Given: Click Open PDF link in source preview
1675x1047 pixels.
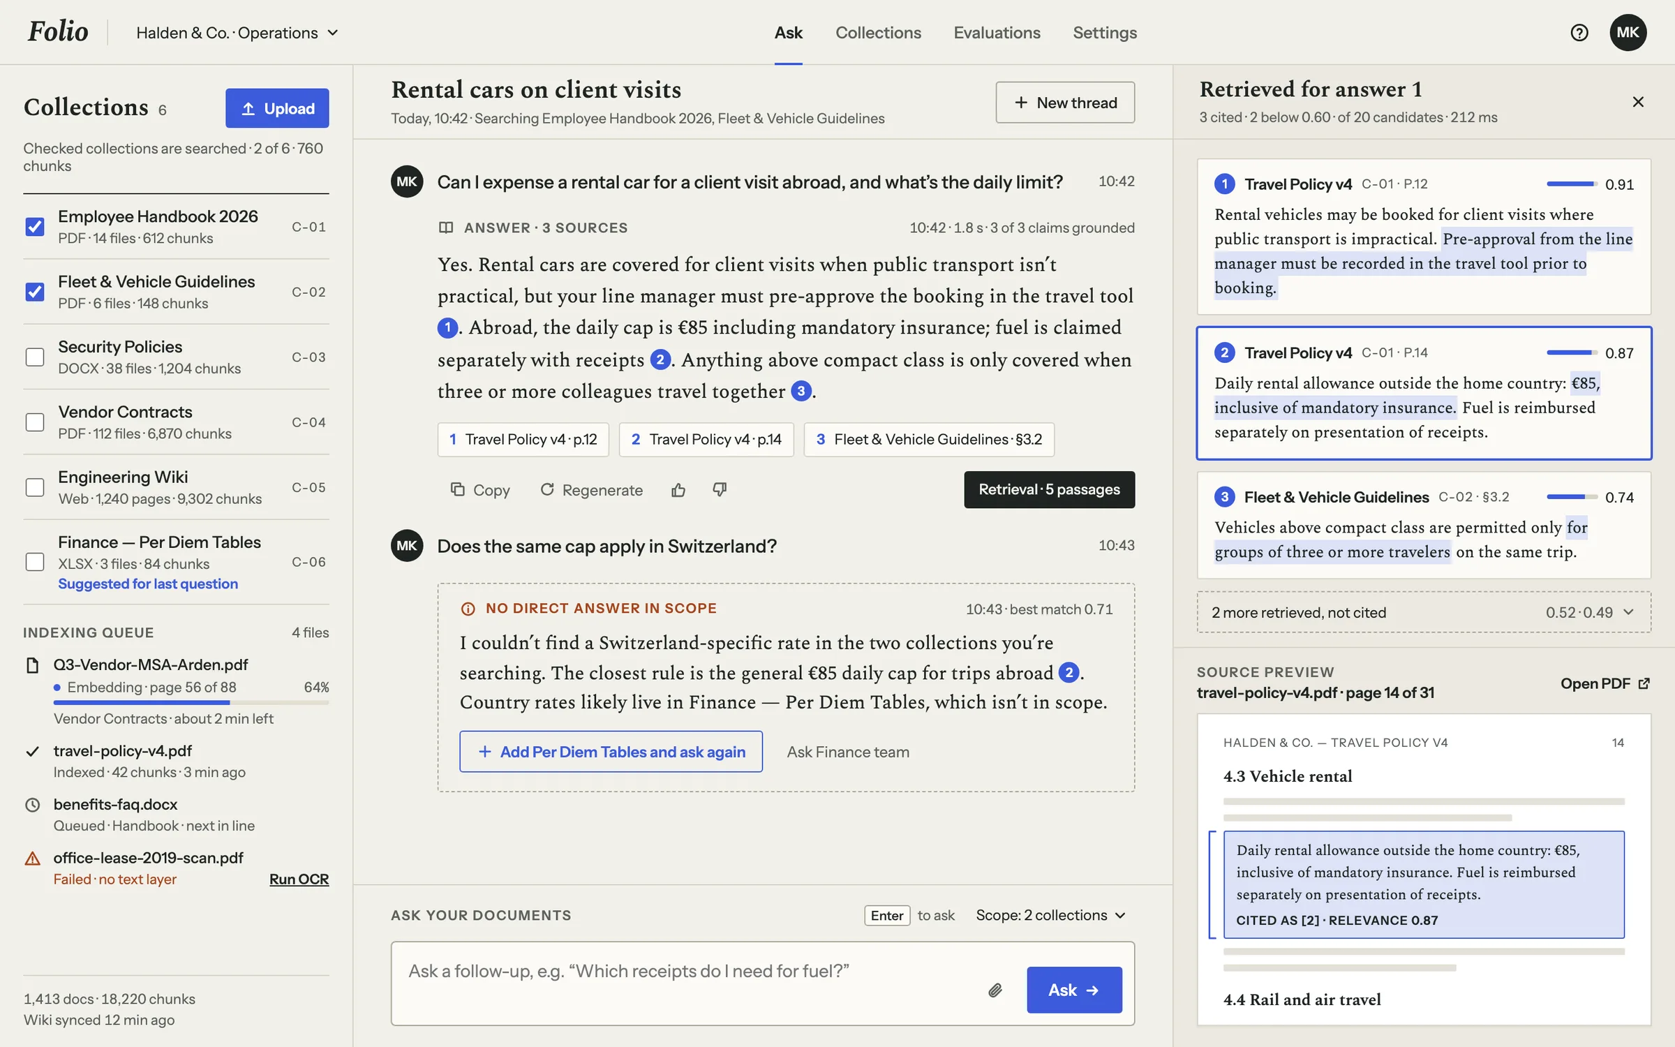Looking at the screenshot, I should point(1605,683).
